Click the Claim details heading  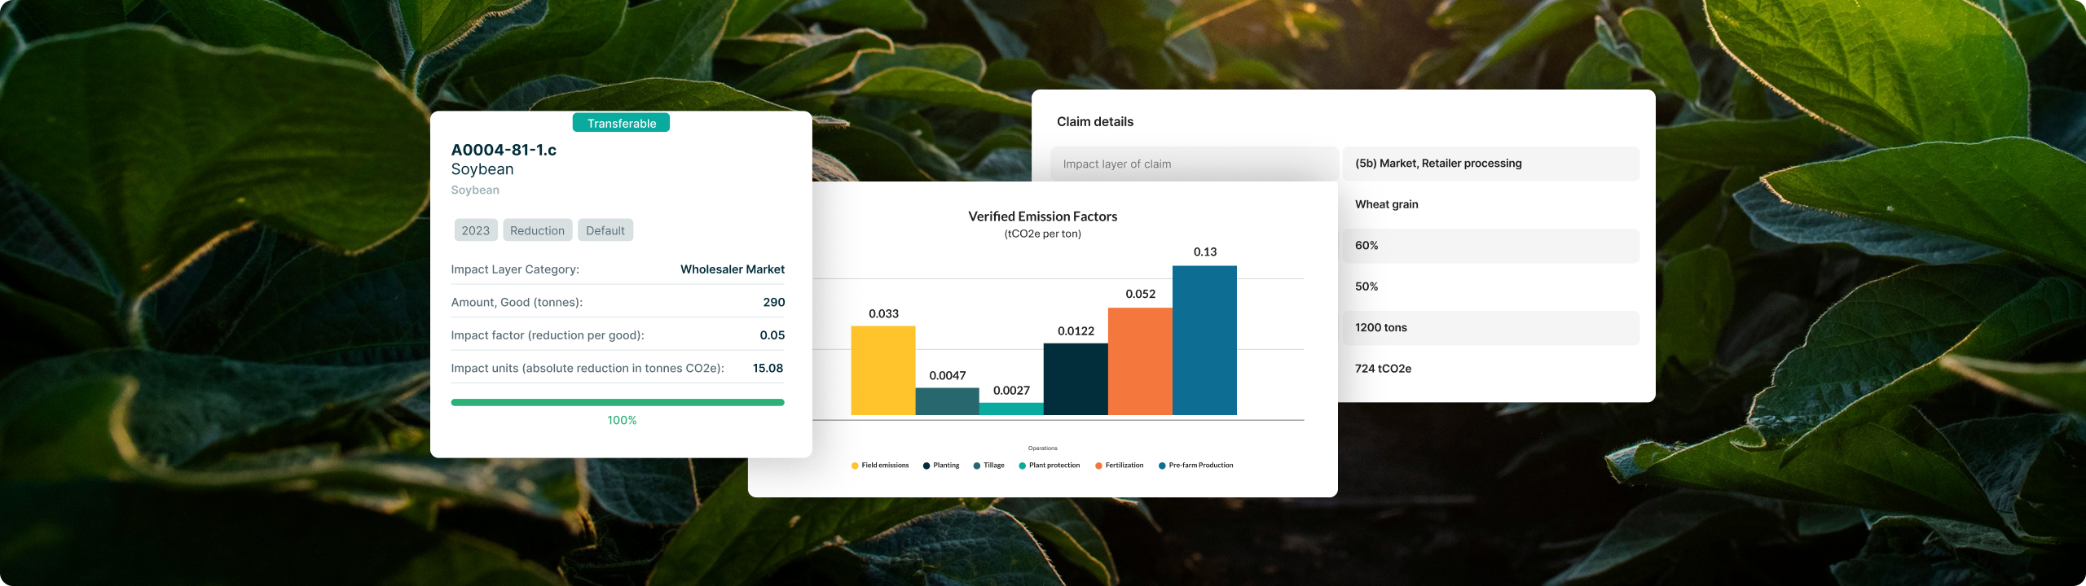point(1095,121)
